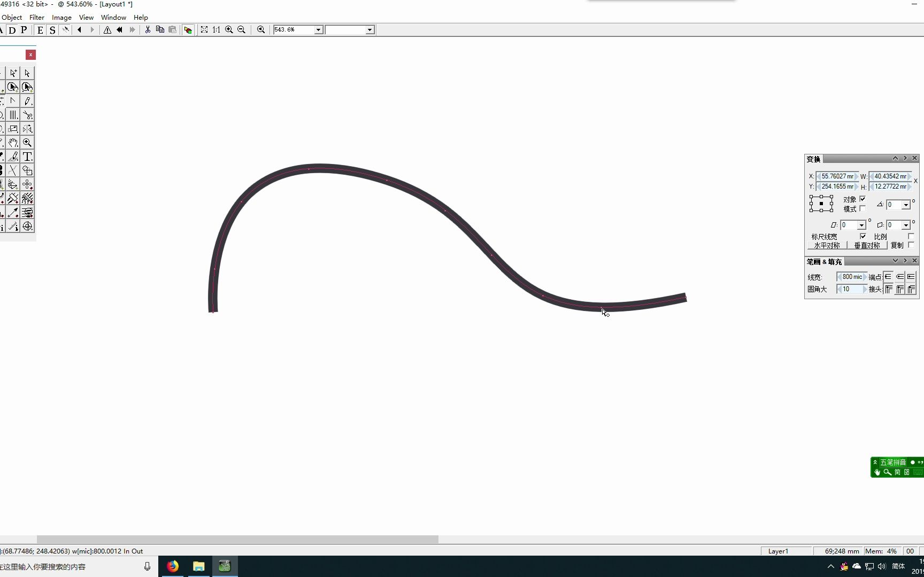
Task: Select the last 接头 join style button
Action: point(911,289)
